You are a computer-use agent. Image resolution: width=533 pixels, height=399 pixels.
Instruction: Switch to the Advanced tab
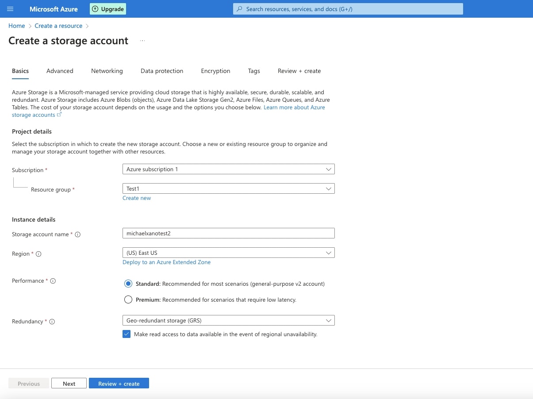[60, 71]
